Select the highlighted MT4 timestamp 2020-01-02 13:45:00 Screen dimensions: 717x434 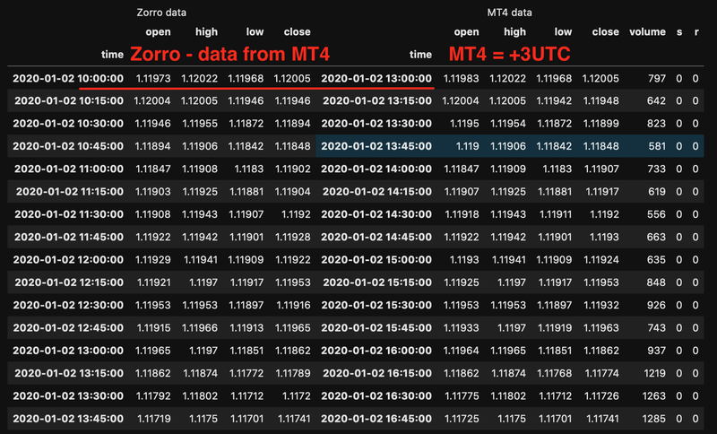(x=376, y=145)
